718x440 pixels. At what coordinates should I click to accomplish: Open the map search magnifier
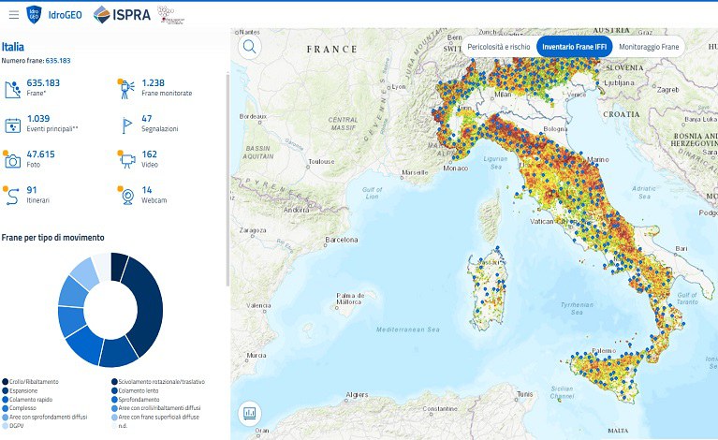tap(250, 47)
